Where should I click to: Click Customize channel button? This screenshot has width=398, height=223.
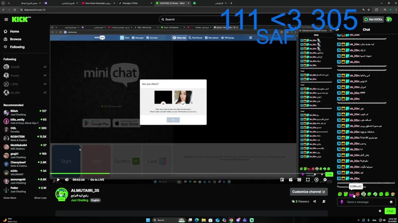tap(308, 192)
